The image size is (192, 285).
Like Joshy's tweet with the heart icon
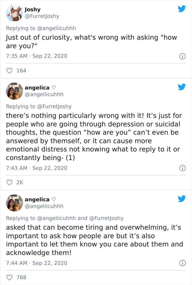click(x=9, y=70)
